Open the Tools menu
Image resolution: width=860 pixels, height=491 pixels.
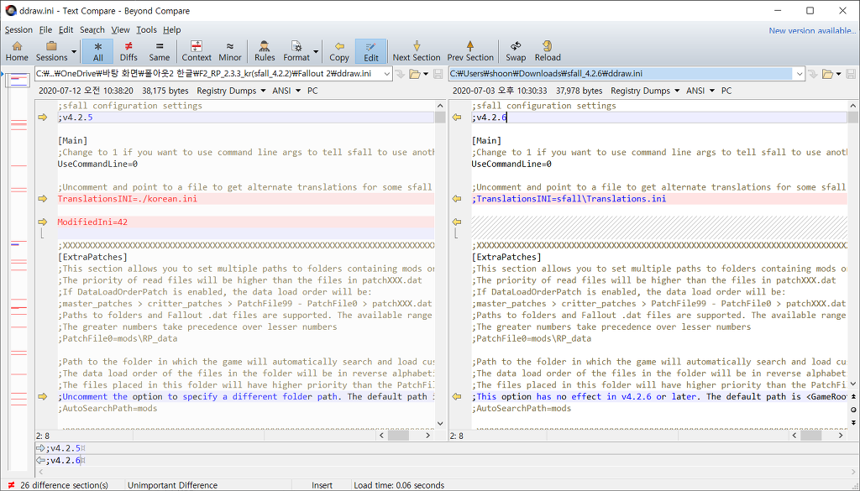click(x=146, y=29)
